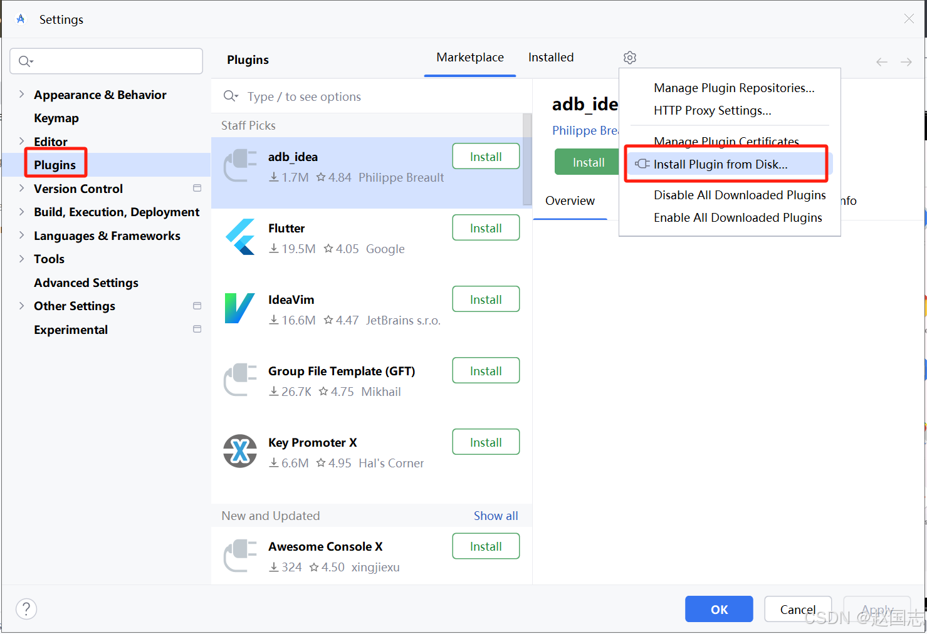
Task: Select Keymap in the settings tree
Action: tap(56, 118)
